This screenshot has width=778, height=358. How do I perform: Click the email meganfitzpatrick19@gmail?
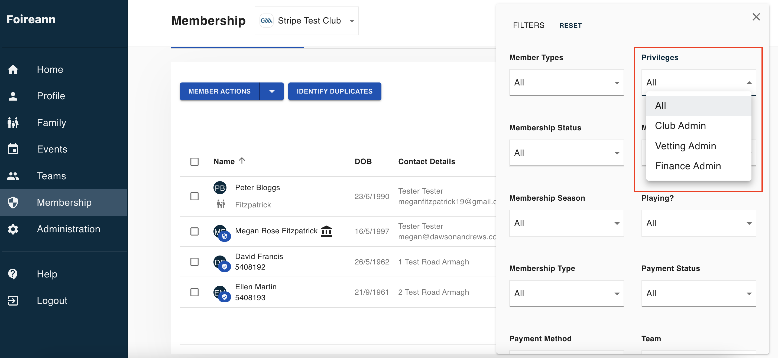447,202
